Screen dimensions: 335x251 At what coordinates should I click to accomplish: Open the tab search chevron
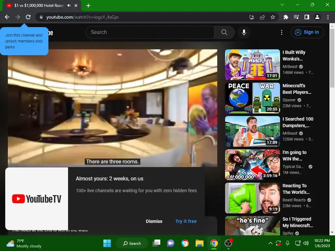(282, 5)
